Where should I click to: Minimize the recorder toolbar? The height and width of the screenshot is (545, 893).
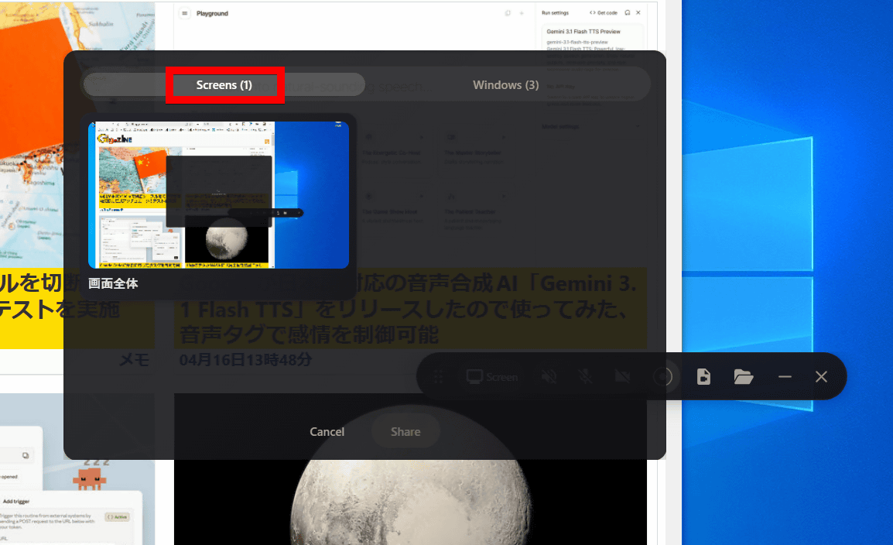[785, 377]
